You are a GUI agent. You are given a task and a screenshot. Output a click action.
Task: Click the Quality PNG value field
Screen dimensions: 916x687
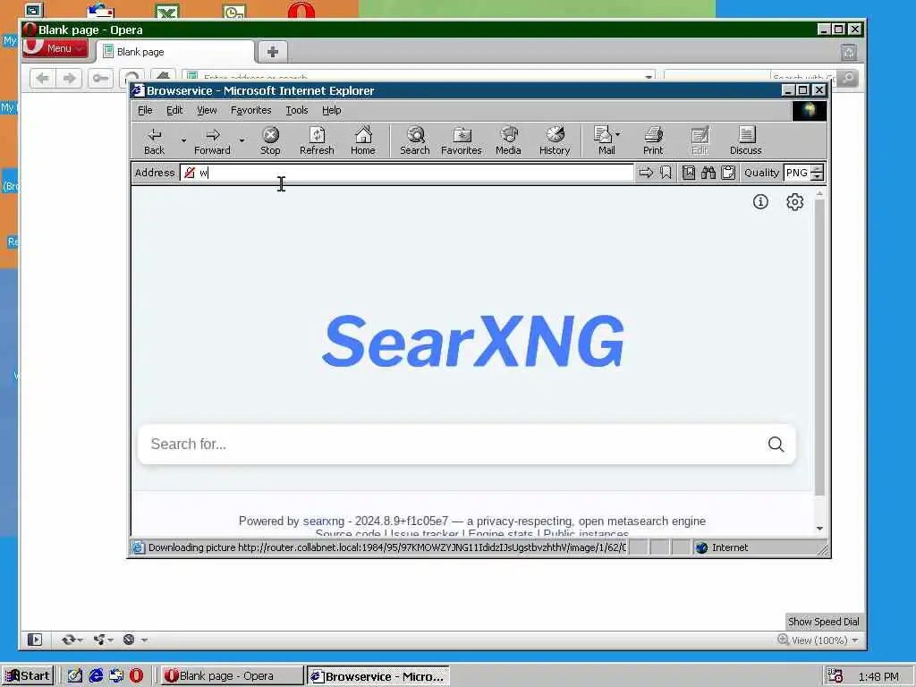pyautogui.click(x=797, y=173)
